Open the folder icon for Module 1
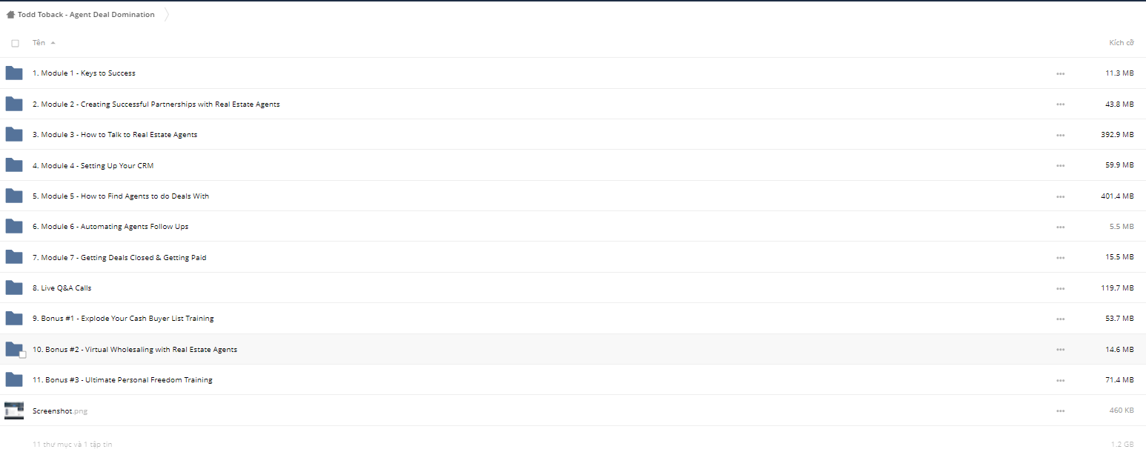 [14, 73]
